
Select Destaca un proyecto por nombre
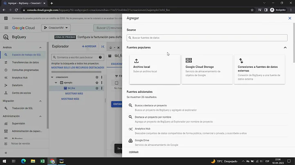207,119
